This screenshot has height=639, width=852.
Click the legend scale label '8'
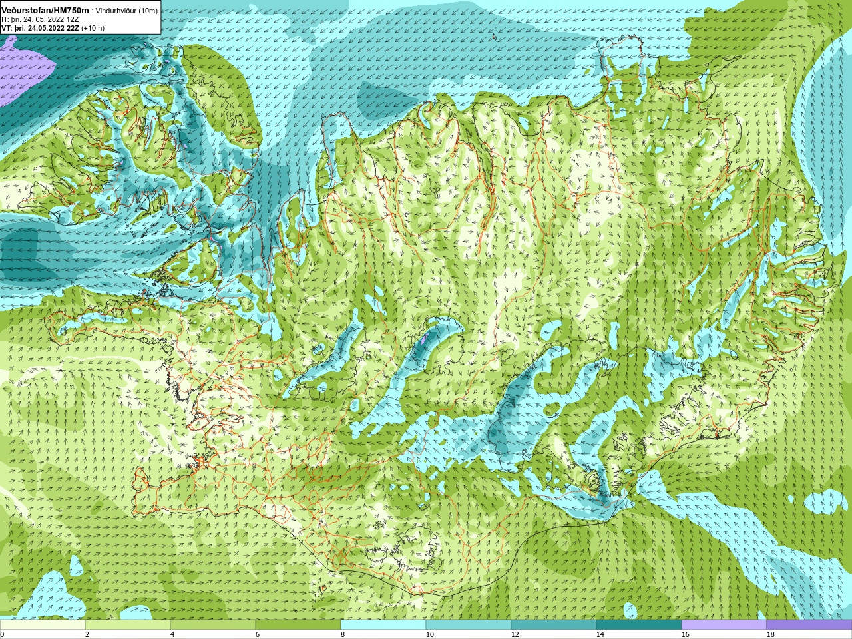point(343,634)
